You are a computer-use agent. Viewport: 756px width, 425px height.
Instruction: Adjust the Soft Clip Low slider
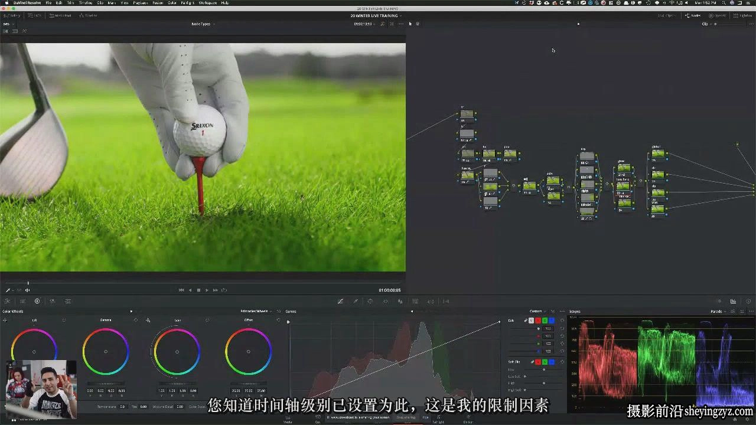(x=543, y=370)
